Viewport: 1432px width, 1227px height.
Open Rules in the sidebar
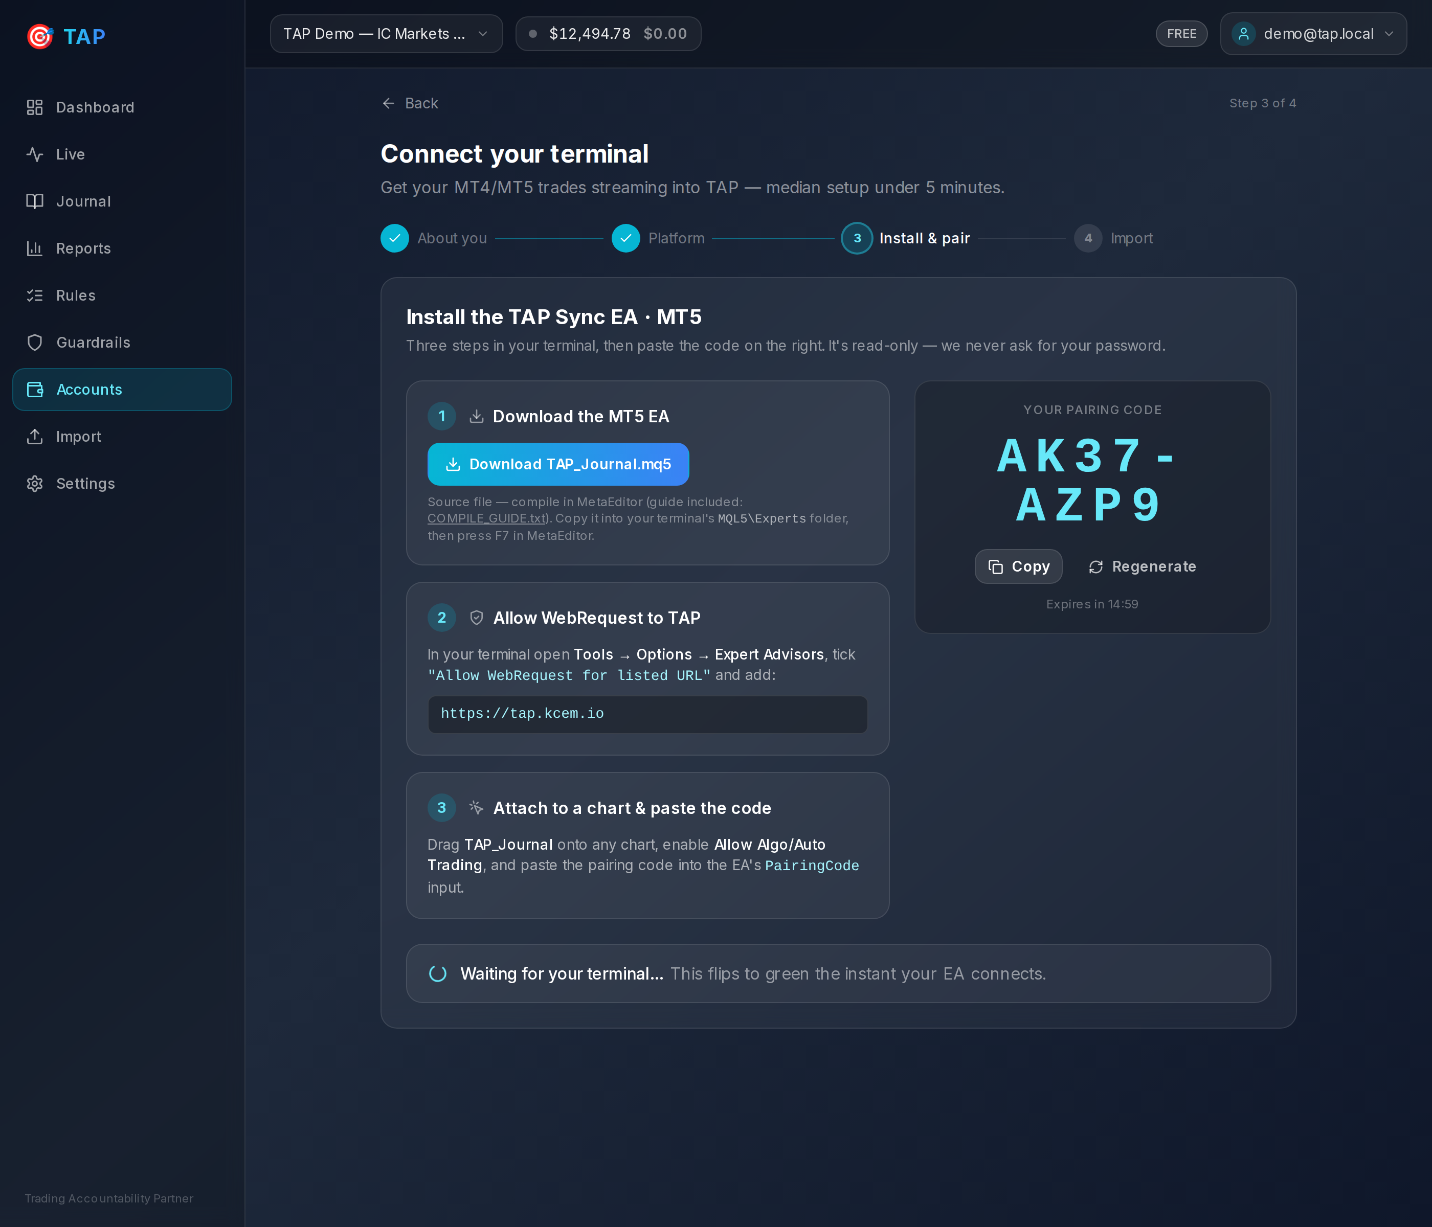122,295
